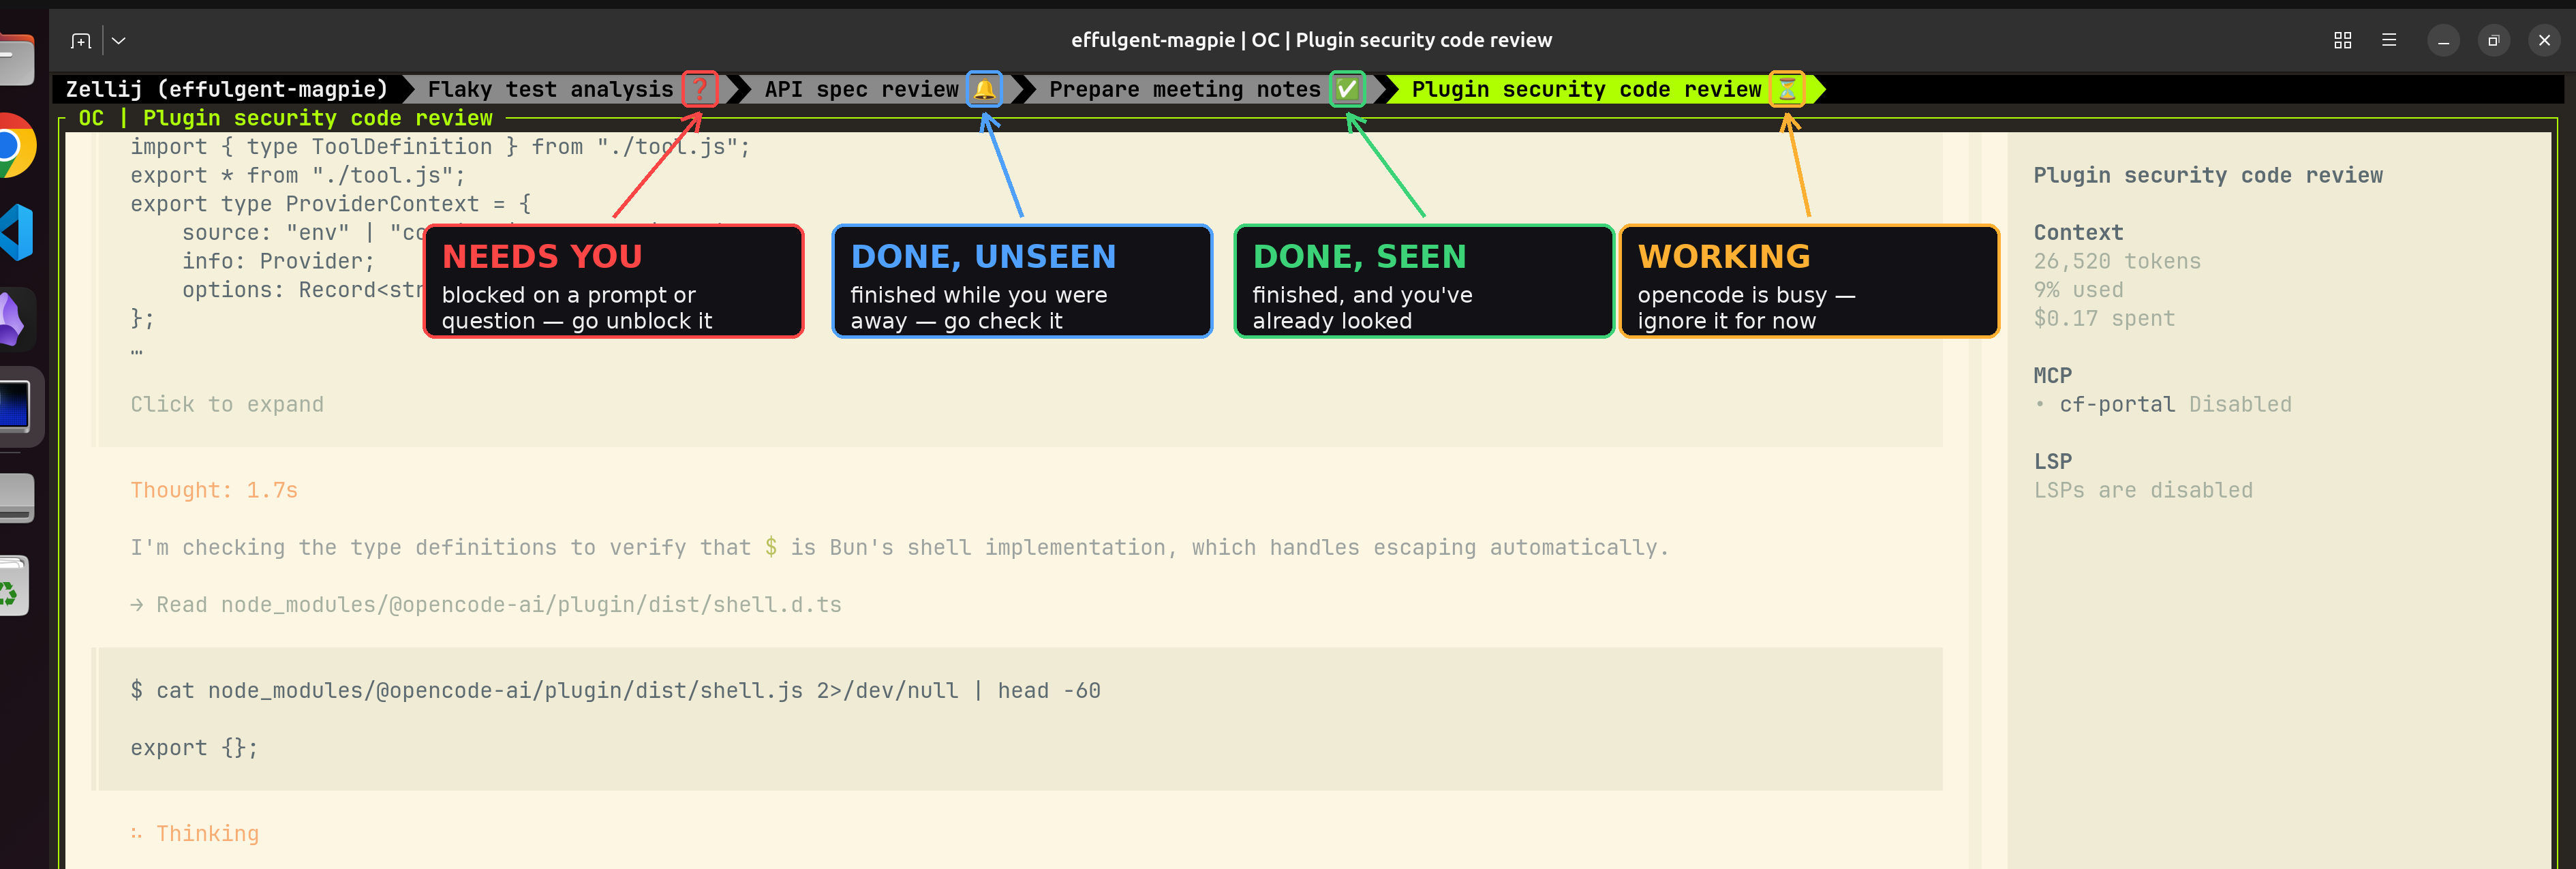Click the Zellij (effulgent-magpie) session label

pos(227,89)
